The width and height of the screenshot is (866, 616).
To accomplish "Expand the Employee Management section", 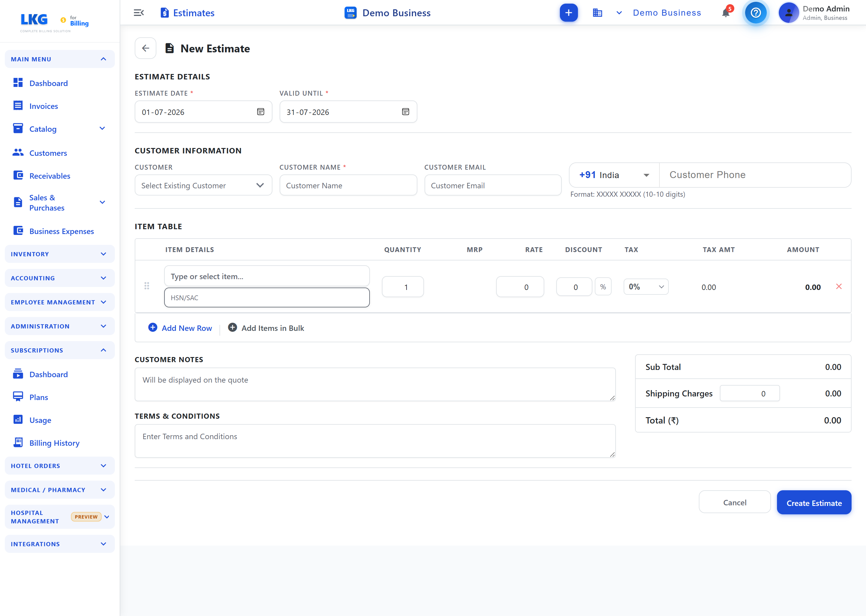I will pos(60,302).
